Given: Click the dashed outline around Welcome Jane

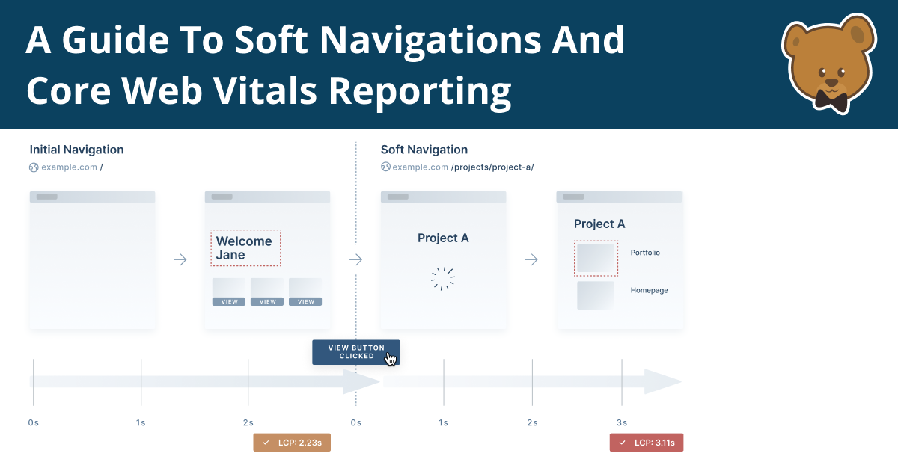Looking at the screenshot, I should [245, 247].
